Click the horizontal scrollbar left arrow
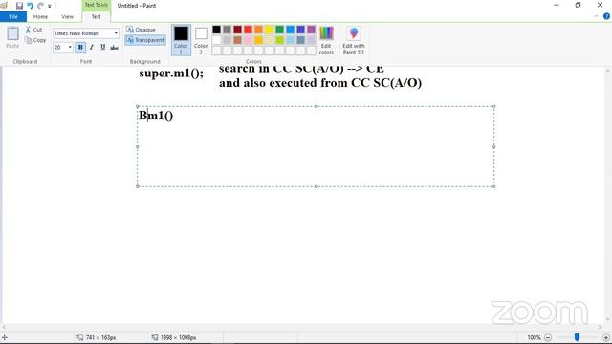Viewport: 612px width, 344px height. pyautogui.click(x=4, y=327)
